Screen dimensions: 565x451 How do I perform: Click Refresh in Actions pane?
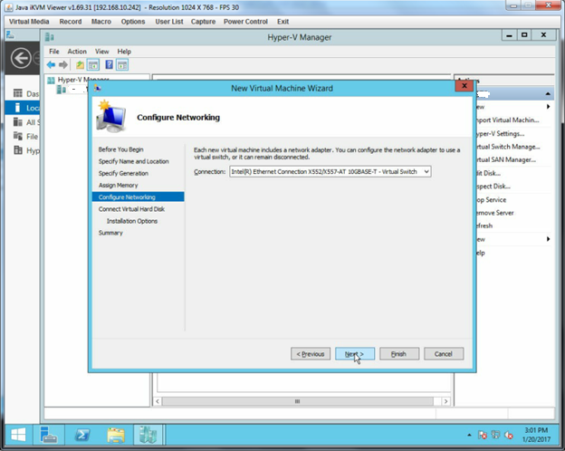[x=484, y=225]
